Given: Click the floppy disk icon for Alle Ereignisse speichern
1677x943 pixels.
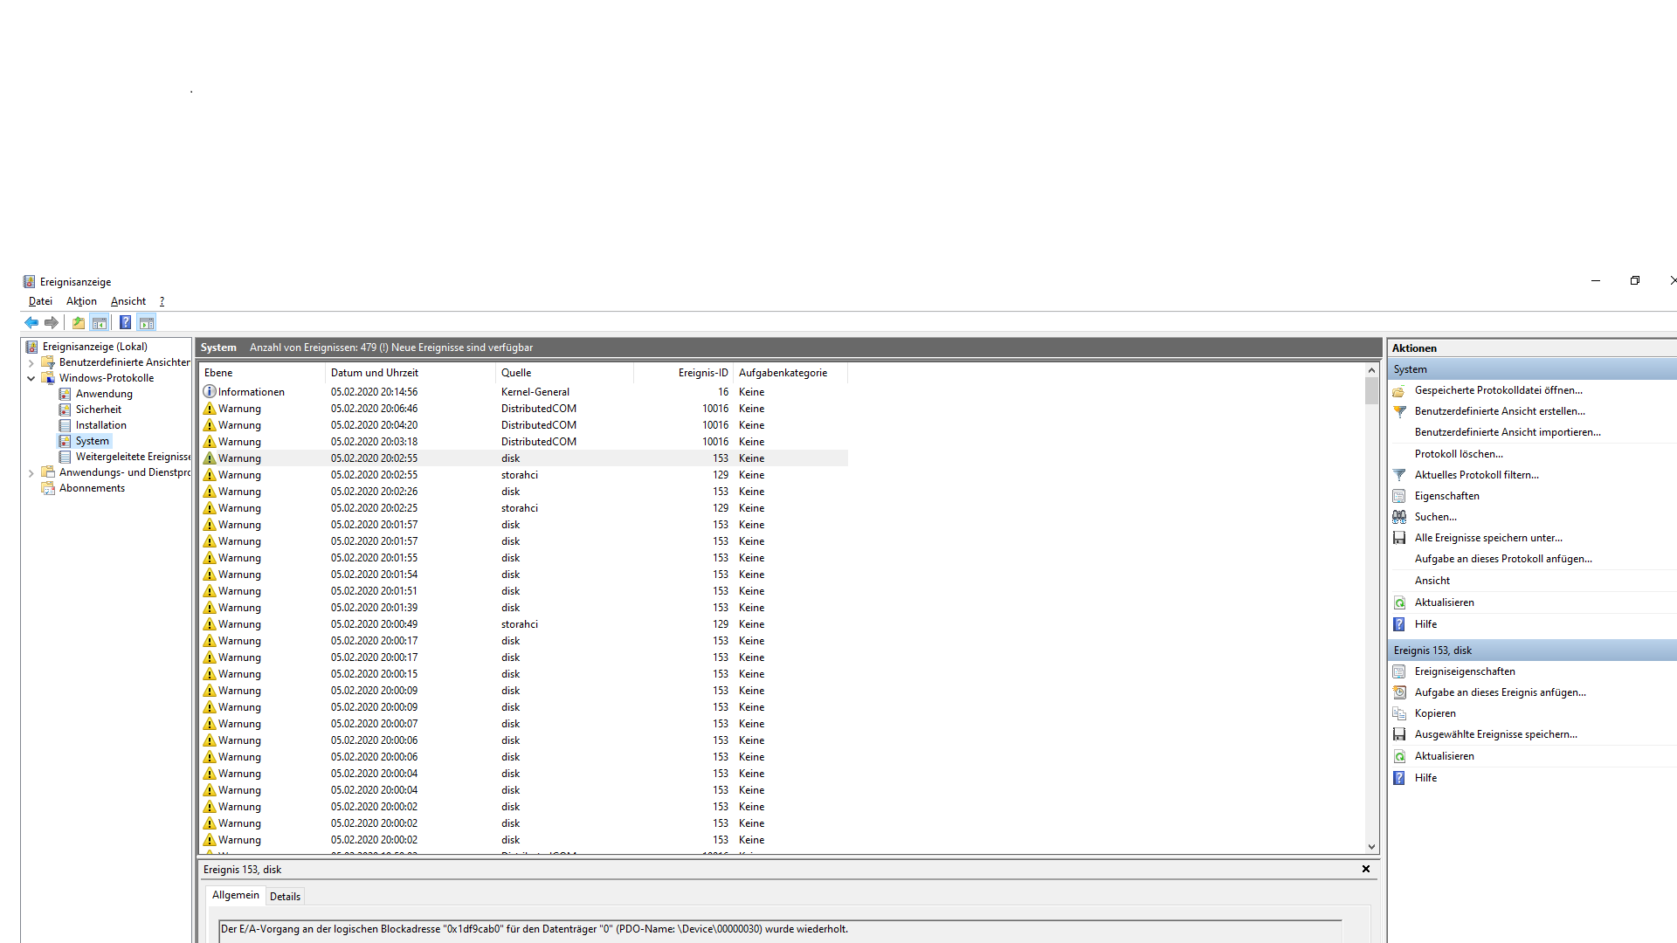Looking at the screenshot, I should [1399, 538].
